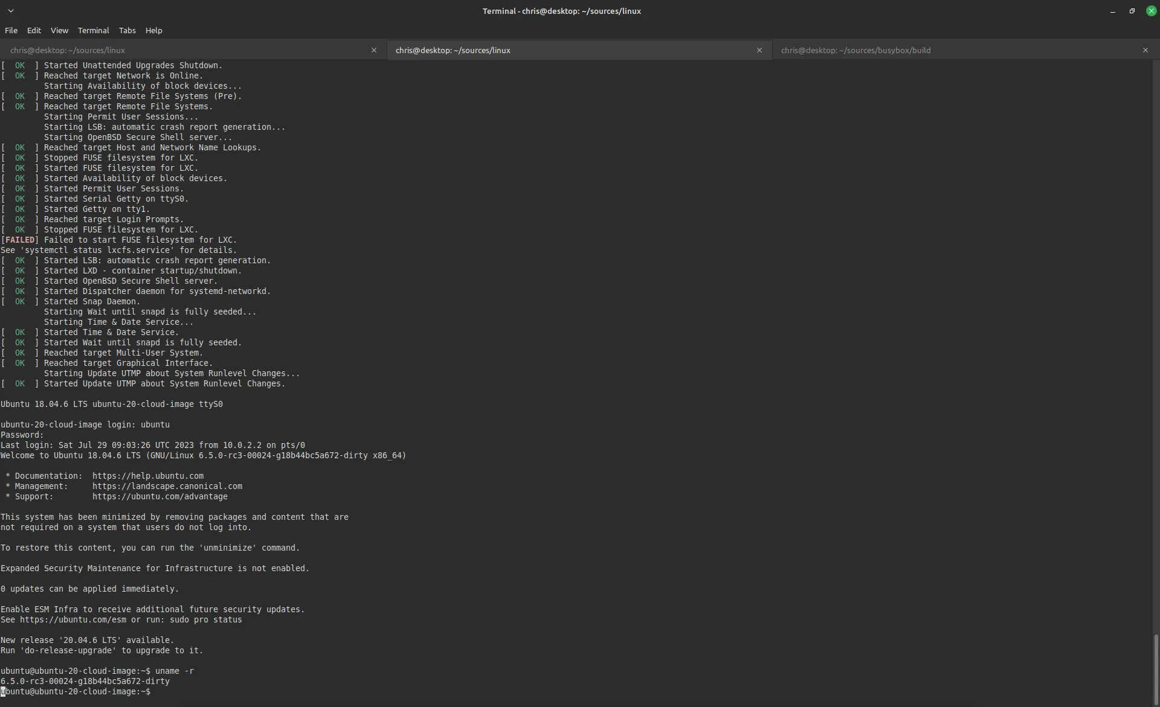Open the Tabs menu
Screen dimensions: 1160x707
pyautogui.click(x=126, y=30)
